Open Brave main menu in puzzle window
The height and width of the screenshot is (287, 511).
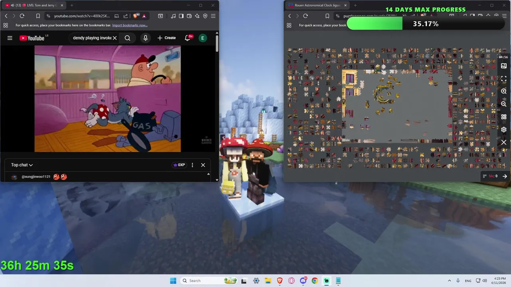coord(504,16)
